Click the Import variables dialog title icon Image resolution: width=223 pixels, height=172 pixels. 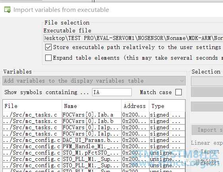(x=8, y=9)
